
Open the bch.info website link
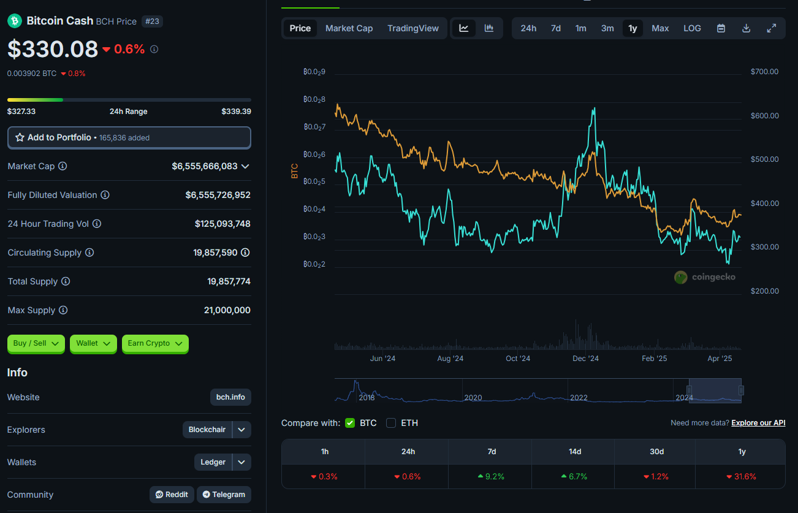(x=230, y=397)
